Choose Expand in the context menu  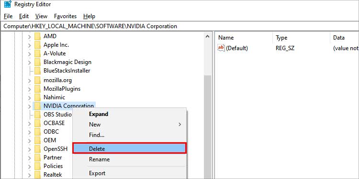pos(130,114)
